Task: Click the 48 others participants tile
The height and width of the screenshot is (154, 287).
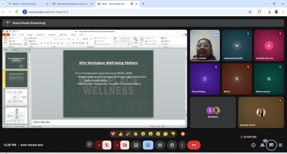Action: click(x=213, y=112)
